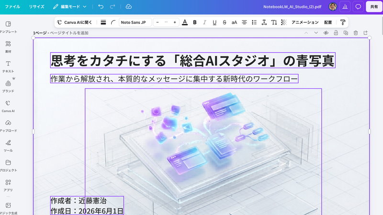Viewport: 383px width, 215px height.
Task: Open the text color picker
Action: tap(185, 22)
